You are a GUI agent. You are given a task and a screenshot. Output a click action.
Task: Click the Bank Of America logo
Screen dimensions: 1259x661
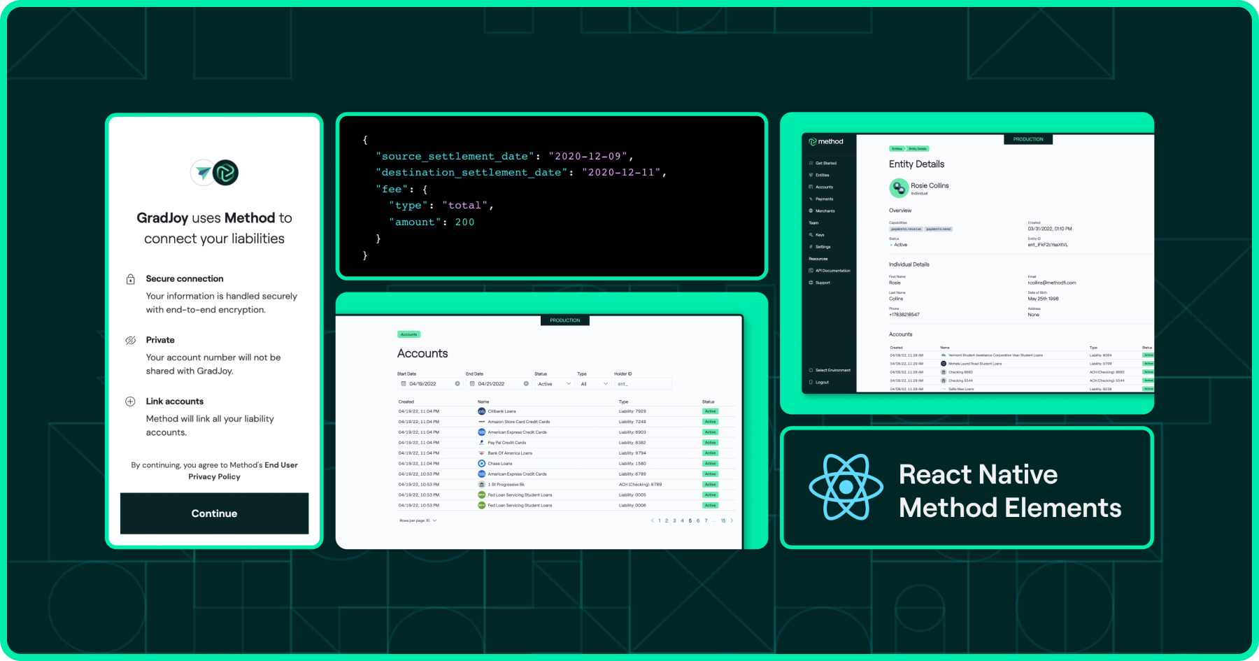click(x=481, y=453)
